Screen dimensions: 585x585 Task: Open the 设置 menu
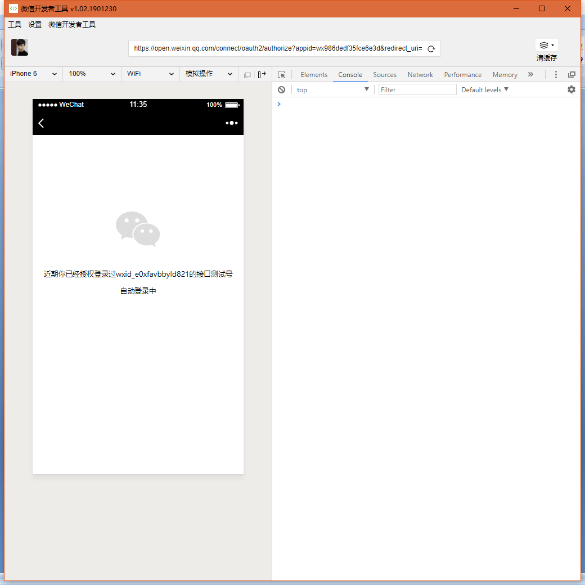tap(35, 25)
